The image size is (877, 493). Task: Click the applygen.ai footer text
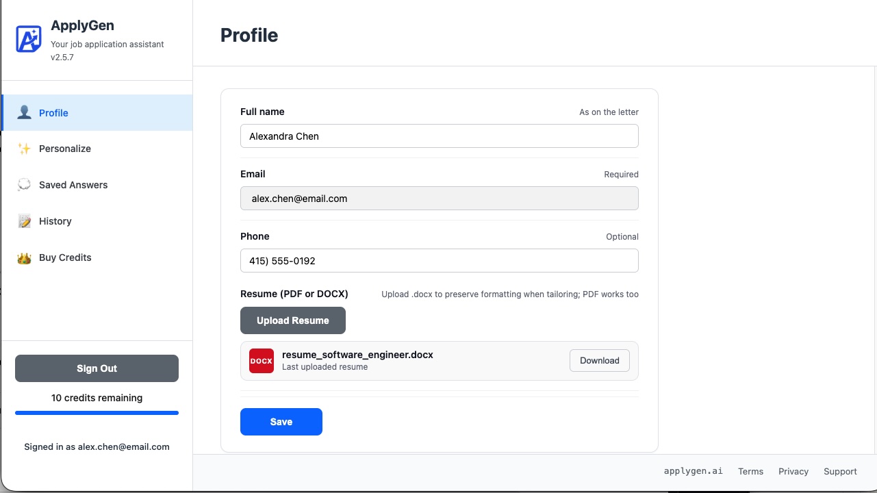(x=693, y=471)
